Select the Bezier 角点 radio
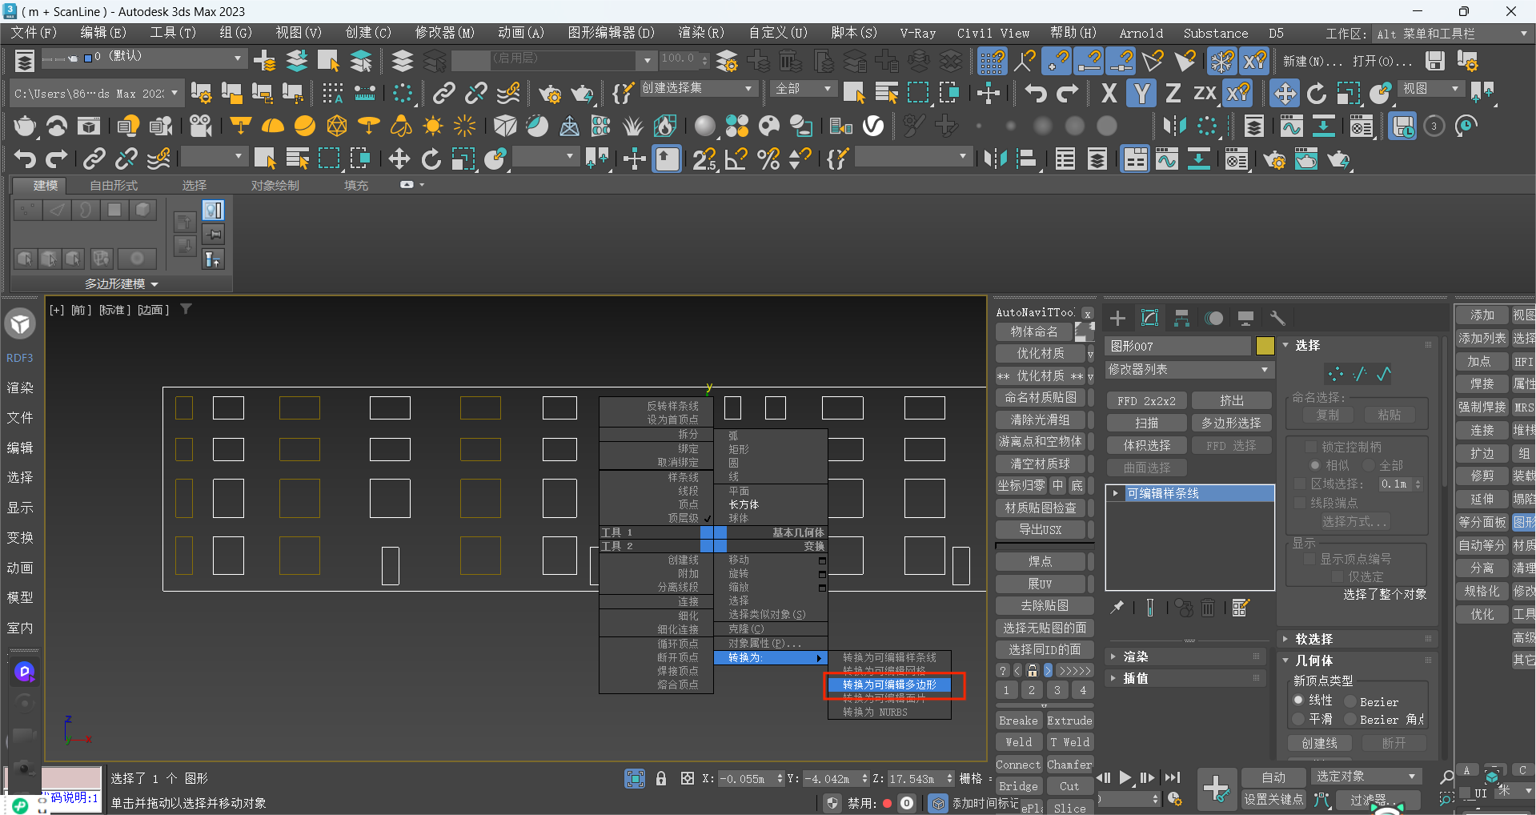The width and height of the screenshot is (1536, 815). pyautogui.click(x=1350, y=719)
